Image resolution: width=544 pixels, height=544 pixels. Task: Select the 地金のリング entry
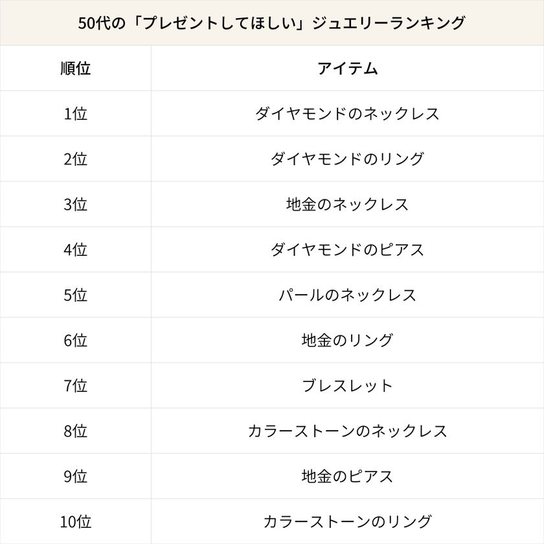coord(347,341)
